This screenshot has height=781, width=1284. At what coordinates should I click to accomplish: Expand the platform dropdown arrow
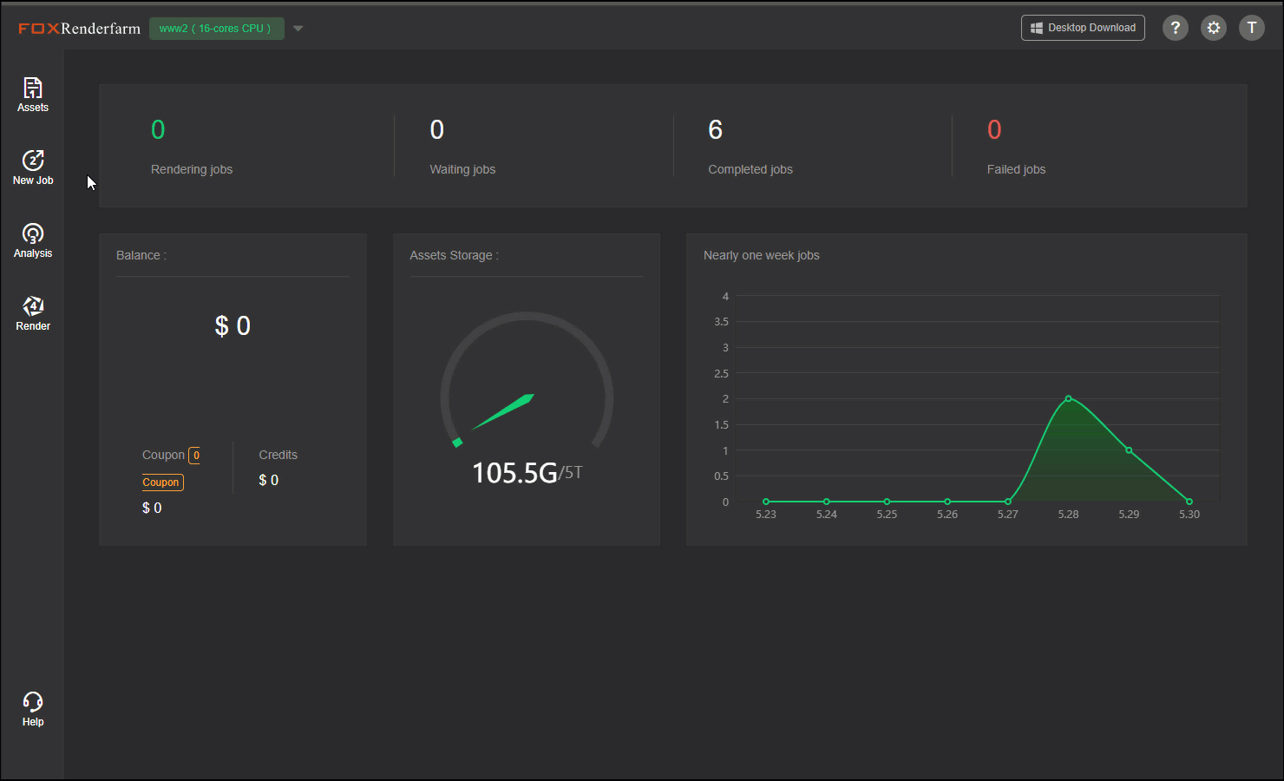298,29
